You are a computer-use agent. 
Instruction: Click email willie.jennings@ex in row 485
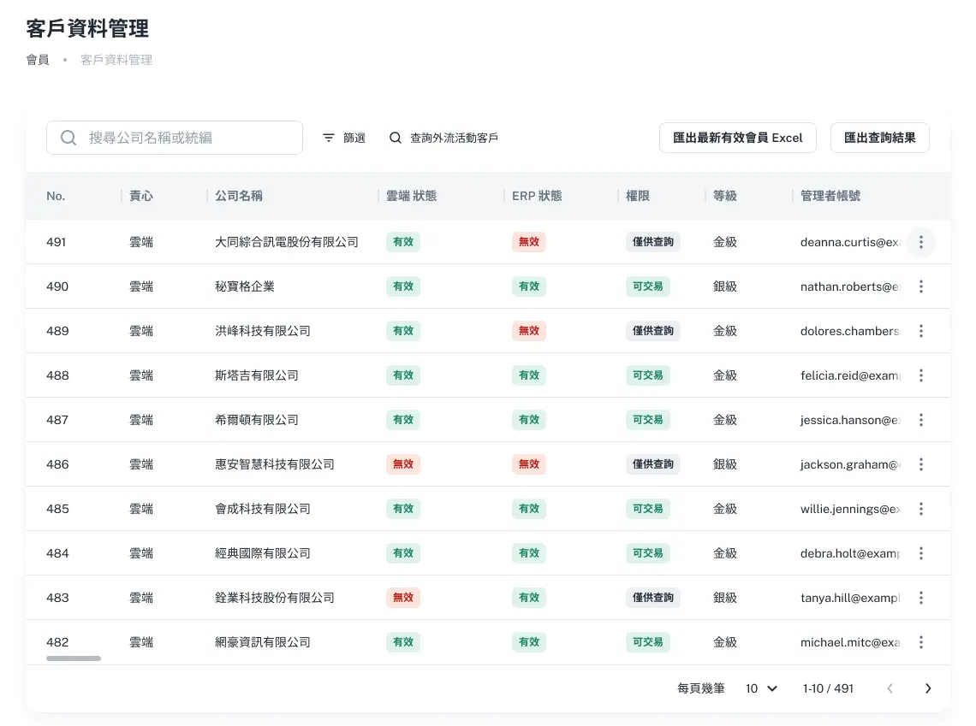(x=849, y=509)
